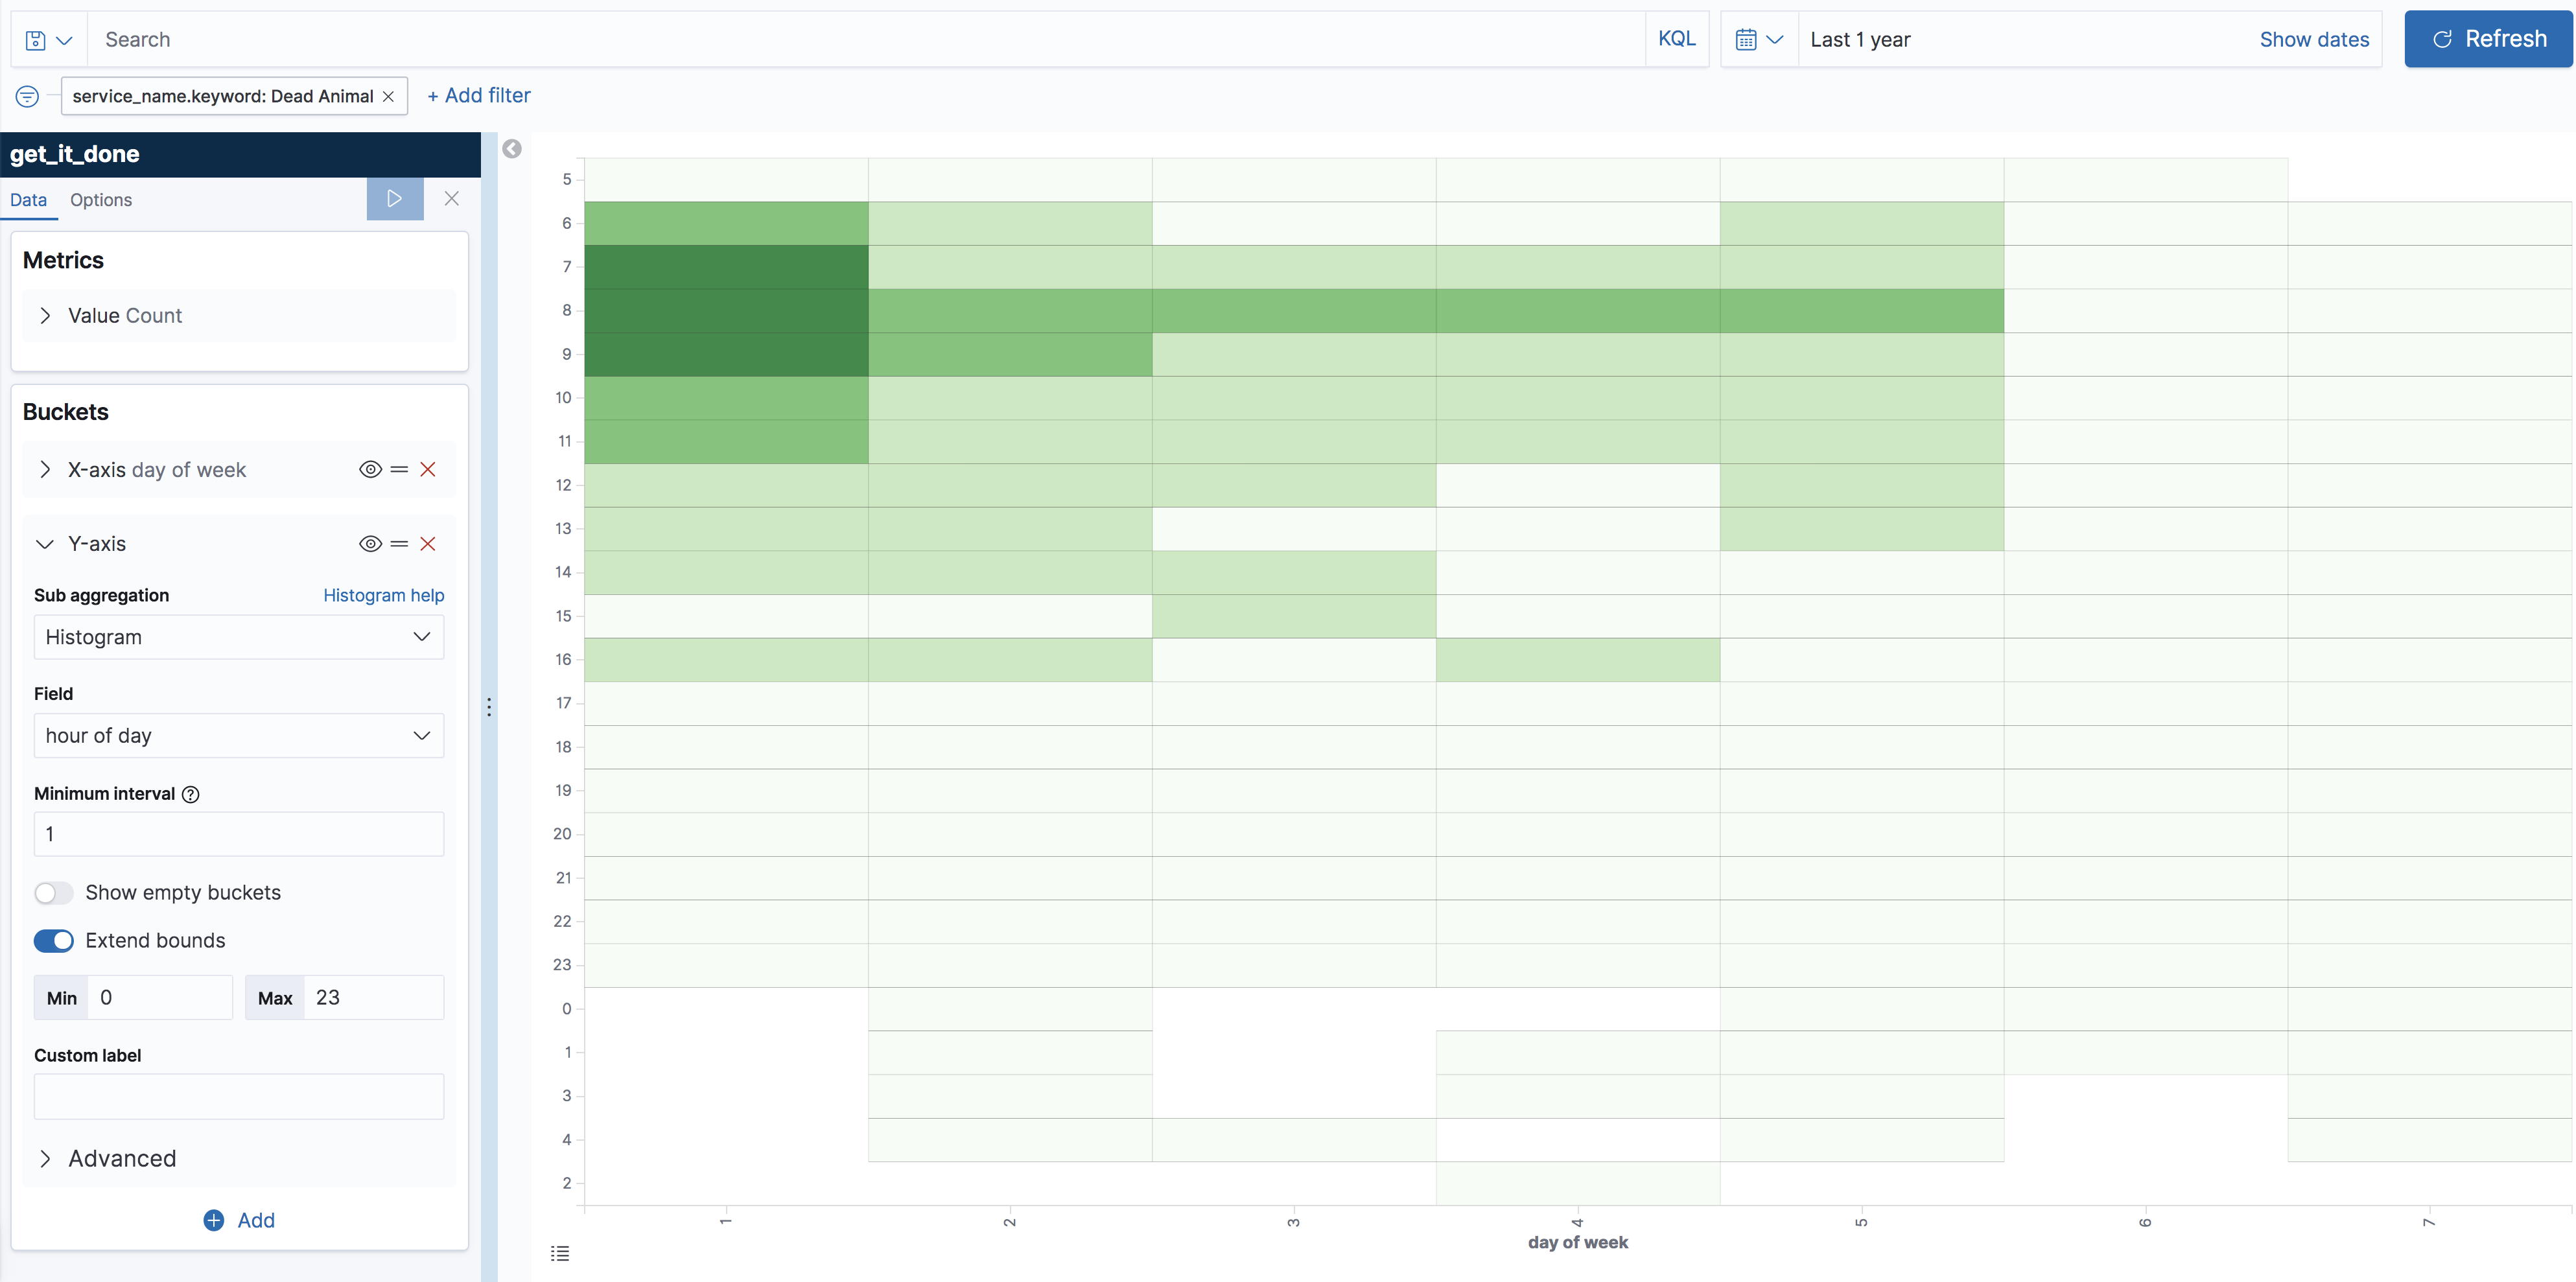Viewport: 2576px width, 1282px height.
Task: Apply changes with the play button
Action: (x=394, y=199)
